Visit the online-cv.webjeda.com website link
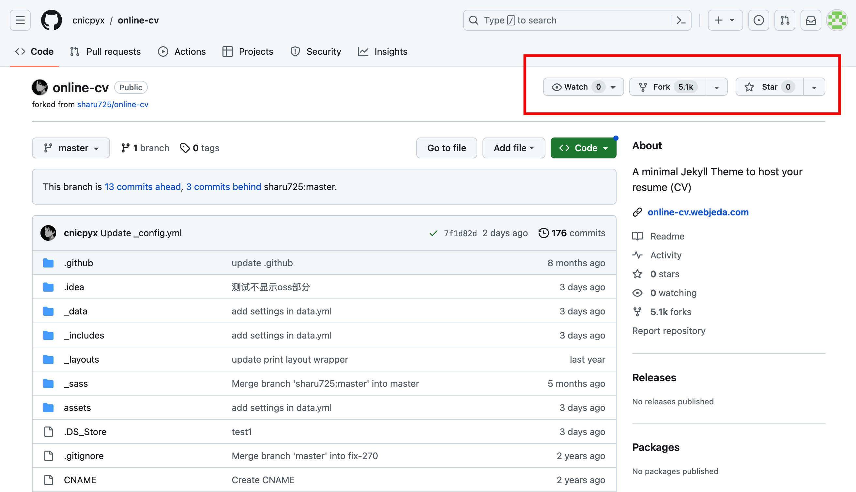The width and height of the screenshot is (856, 492). click(x=698, y=212)
